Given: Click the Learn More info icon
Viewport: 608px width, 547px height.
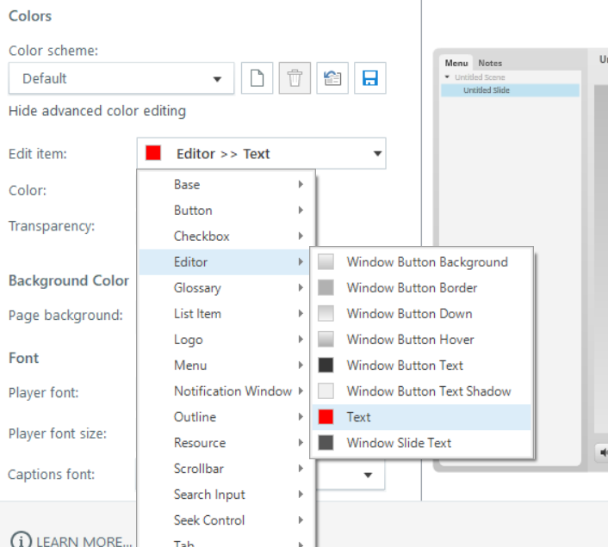Looking at the screenshot, I should coord(20,540).
